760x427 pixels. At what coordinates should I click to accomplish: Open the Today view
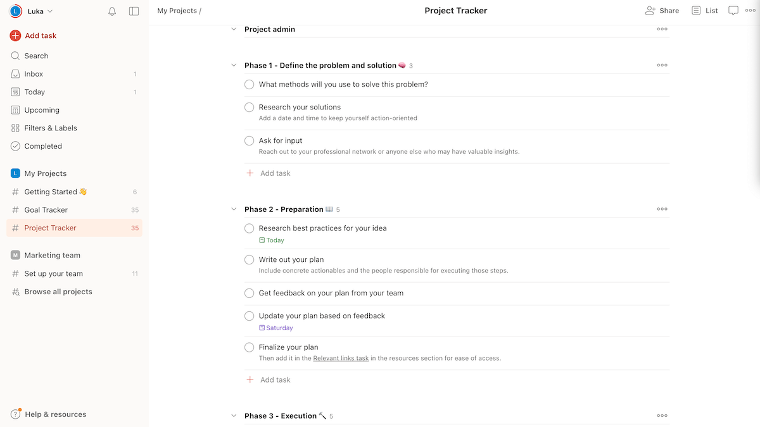tap(35, 92)
